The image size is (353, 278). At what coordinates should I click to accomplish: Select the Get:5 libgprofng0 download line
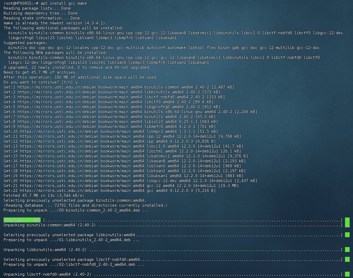(112, 107)
